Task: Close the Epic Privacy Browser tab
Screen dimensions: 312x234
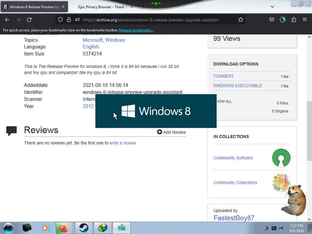Action: pos(132,7)
